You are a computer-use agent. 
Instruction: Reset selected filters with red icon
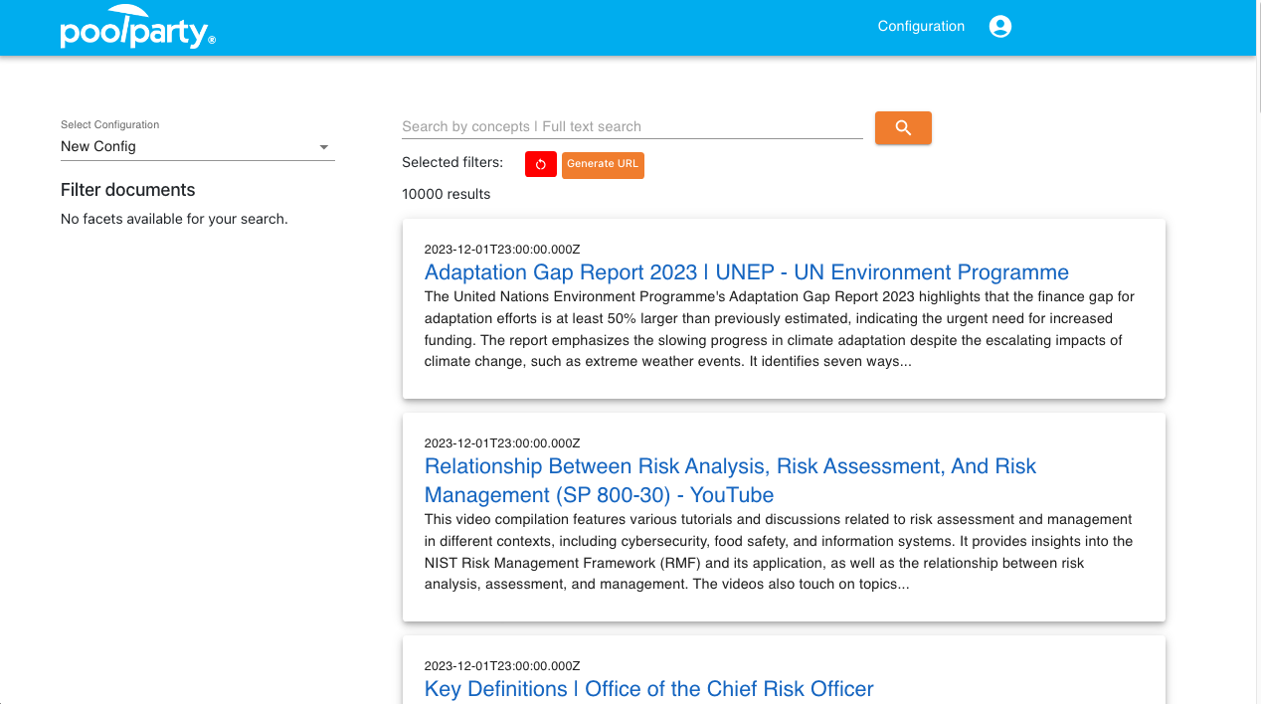click(x=540, y=164)
